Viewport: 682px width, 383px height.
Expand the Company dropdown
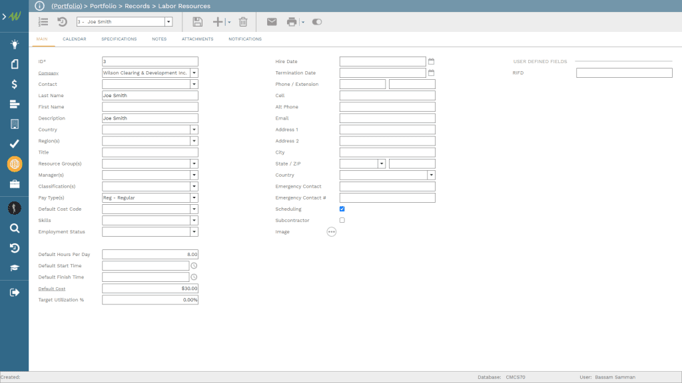click(x=194, y=73)
